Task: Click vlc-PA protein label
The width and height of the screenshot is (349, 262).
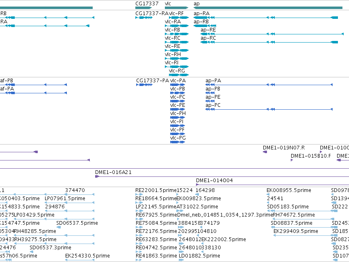Action: point(178,81)
